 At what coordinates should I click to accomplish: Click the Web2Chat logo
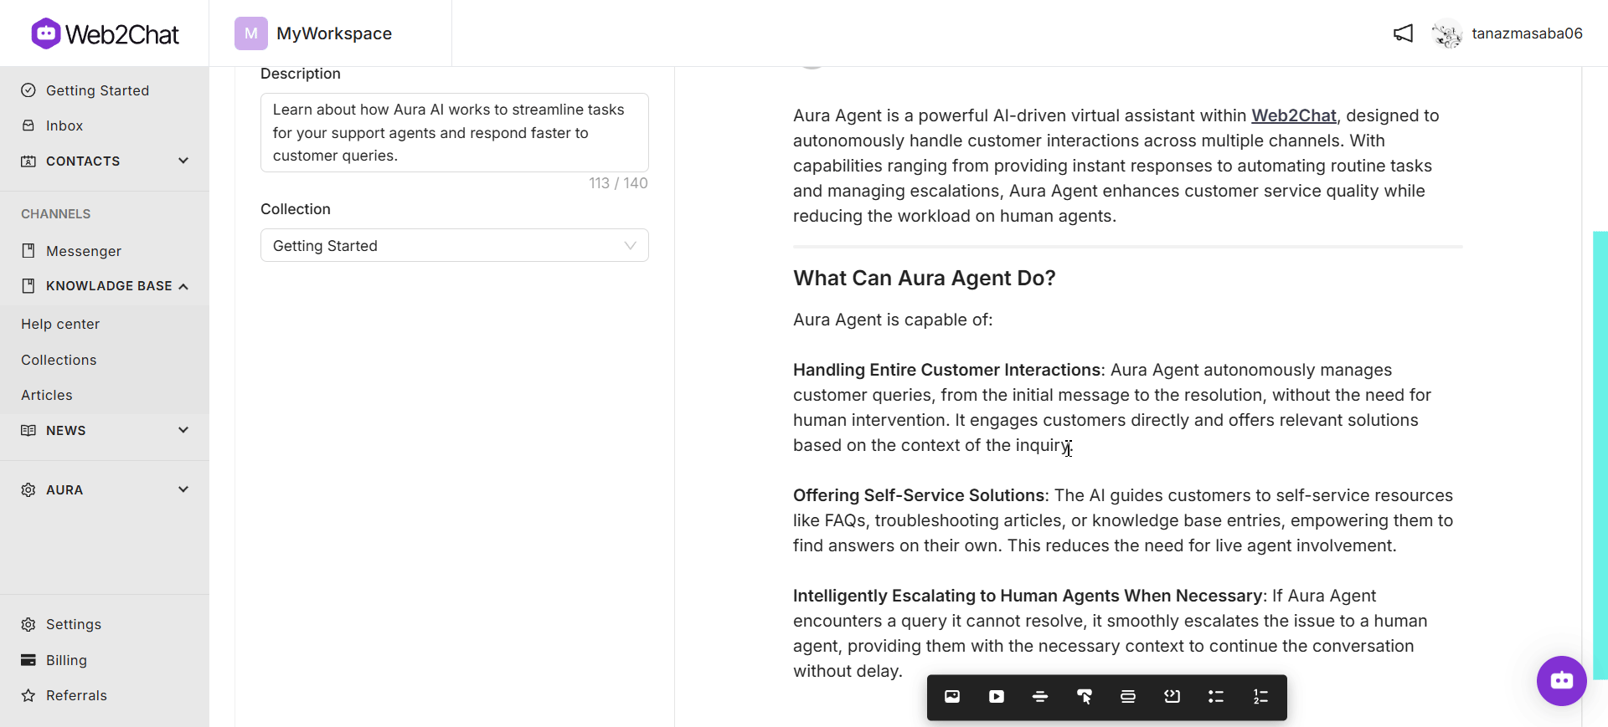(106, 34)
